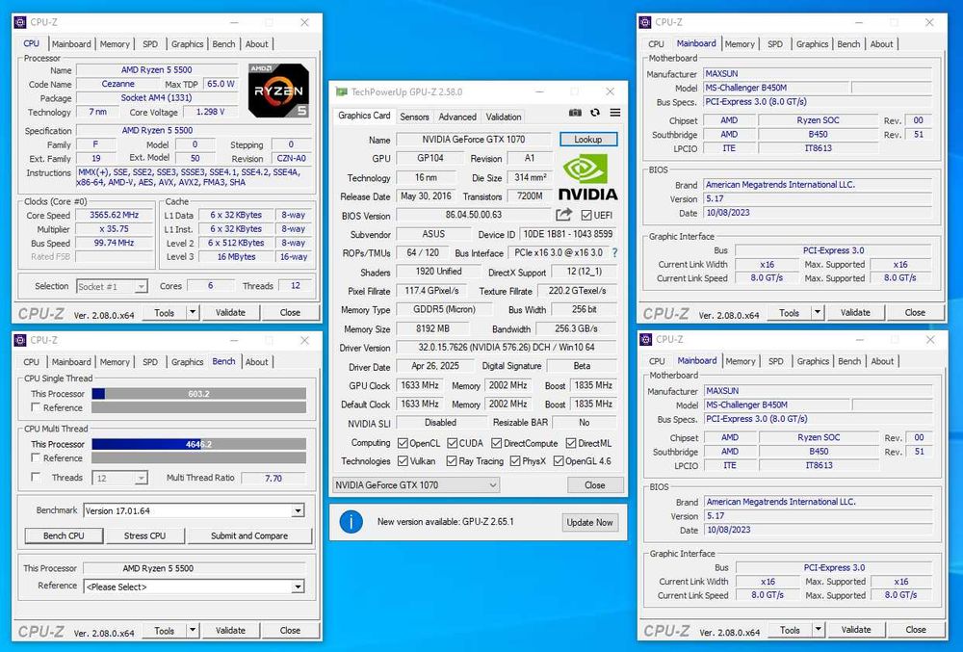
Task: Click title bar icon of lower CPU-Z Mainboard window
Action: tap(645, 340)
